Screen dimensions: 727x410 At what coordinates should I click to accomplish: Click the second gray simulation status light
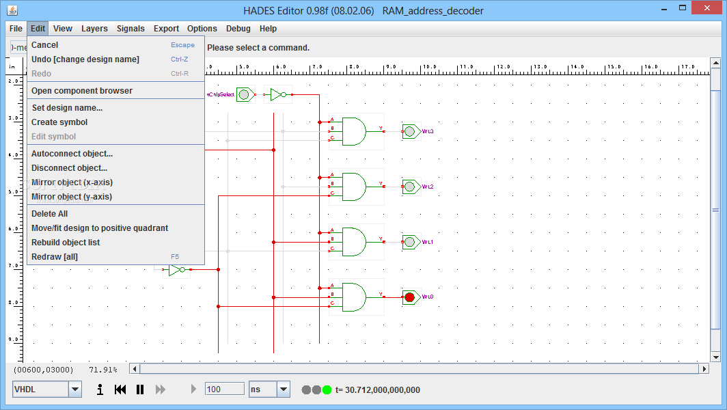[316, 390]
